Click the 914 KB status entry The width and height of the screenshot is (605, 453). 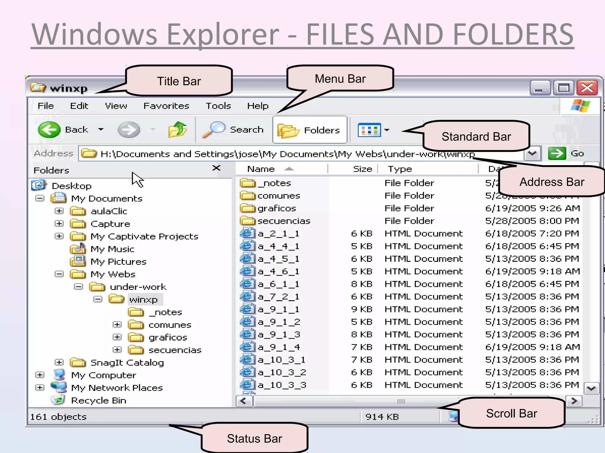point(382,417)
